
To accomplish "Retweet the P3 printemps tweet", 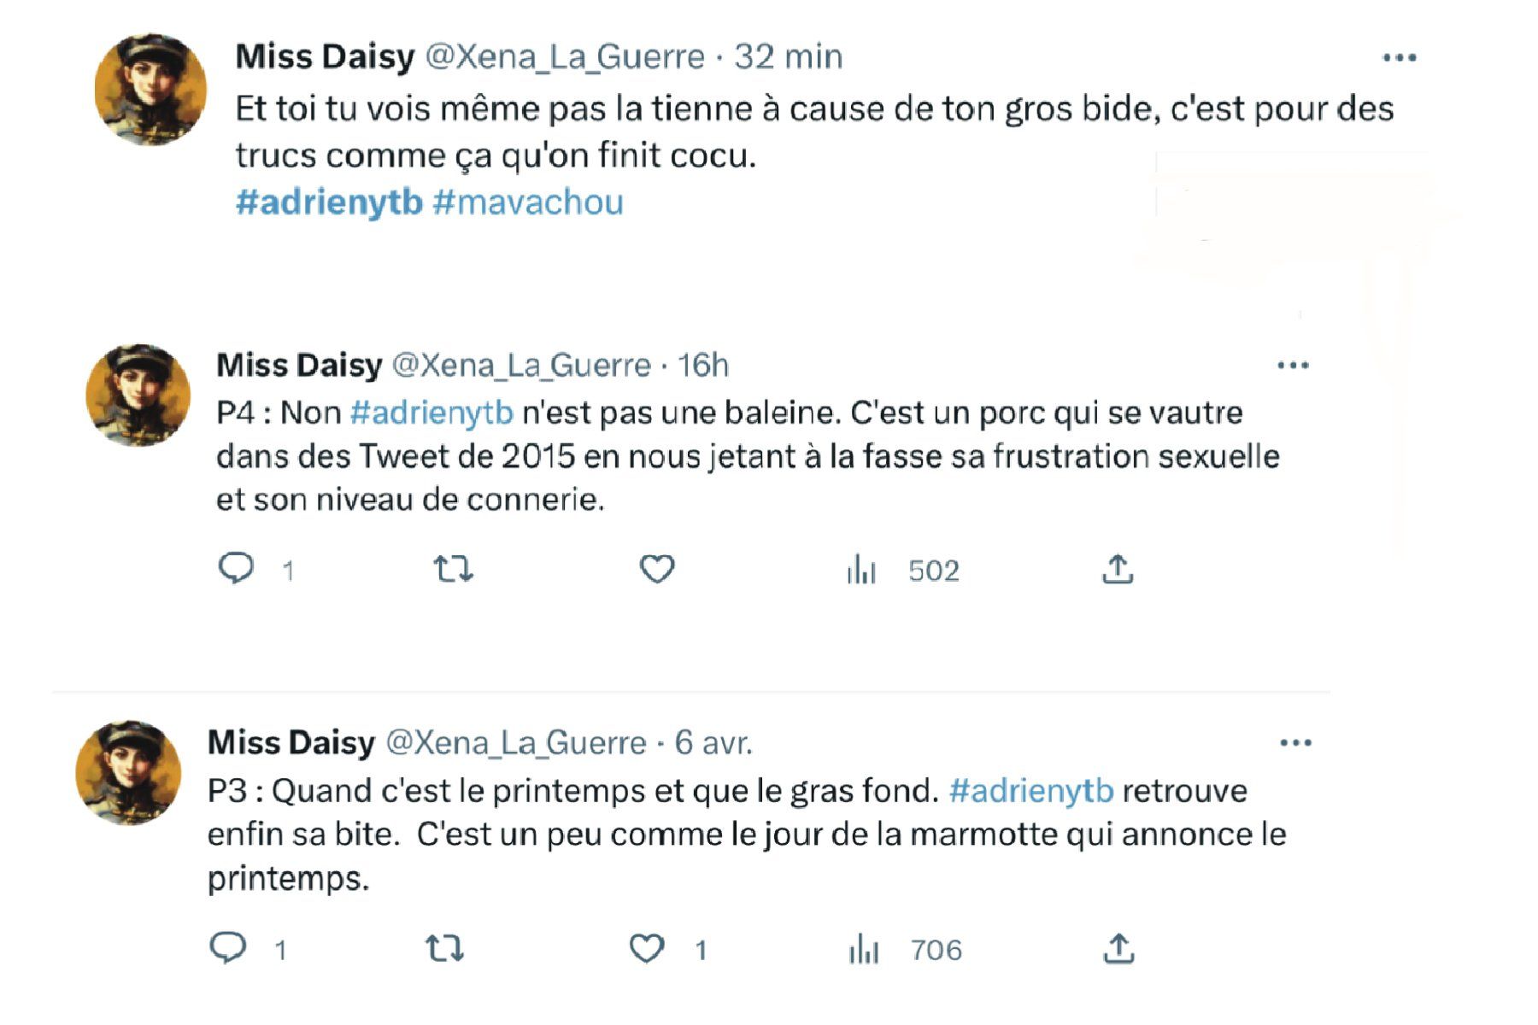I will tap(444, 948).
